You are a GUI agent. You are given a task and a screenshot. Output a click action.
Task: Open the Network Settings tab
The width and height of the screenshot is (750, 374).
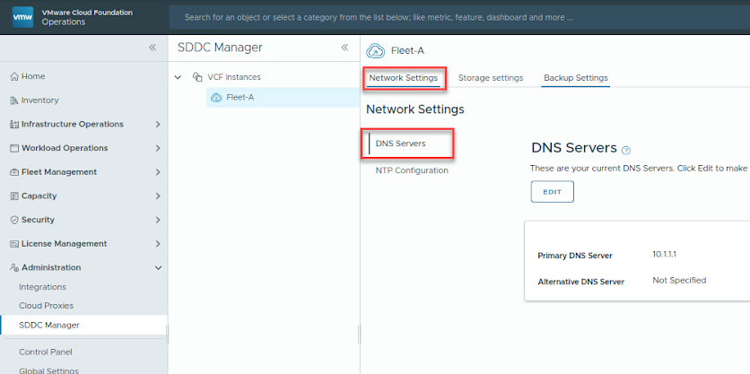tap(403, 78)
